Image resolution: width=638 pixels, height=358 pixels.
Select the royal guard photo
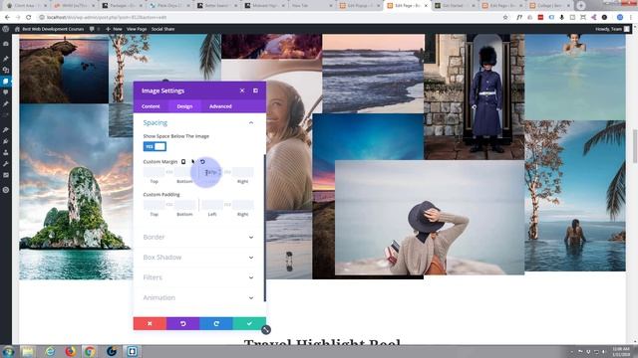[475, 96]
